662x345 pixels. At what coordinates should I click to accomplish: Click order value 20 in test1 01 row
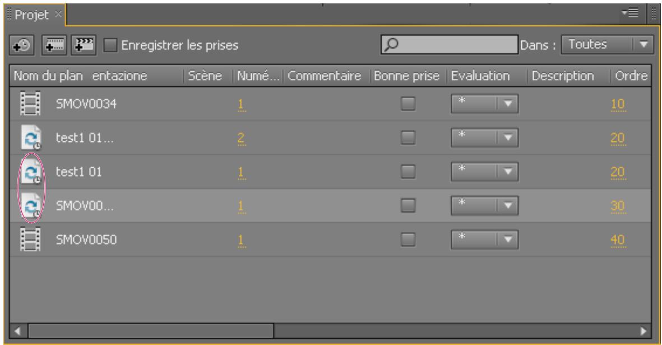pos(618,172)
